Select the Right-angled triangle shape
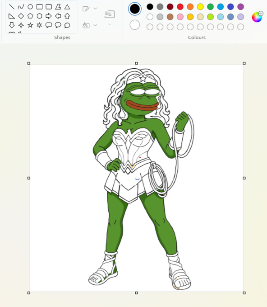The image size is (267, 307). click(12, 16)
